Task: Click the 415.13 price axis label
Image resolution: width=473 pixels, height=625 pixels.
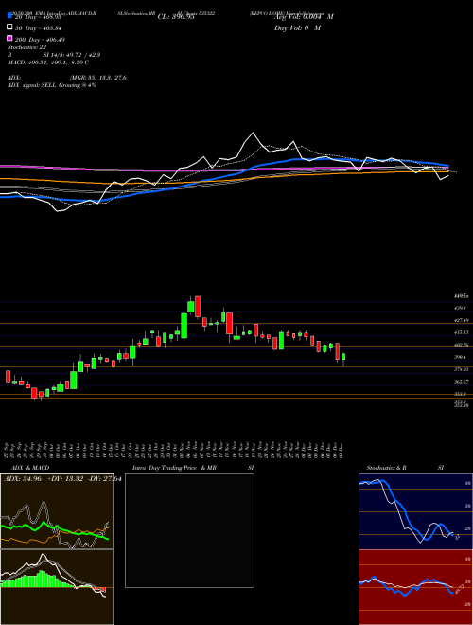Action: tap(462, 332)
